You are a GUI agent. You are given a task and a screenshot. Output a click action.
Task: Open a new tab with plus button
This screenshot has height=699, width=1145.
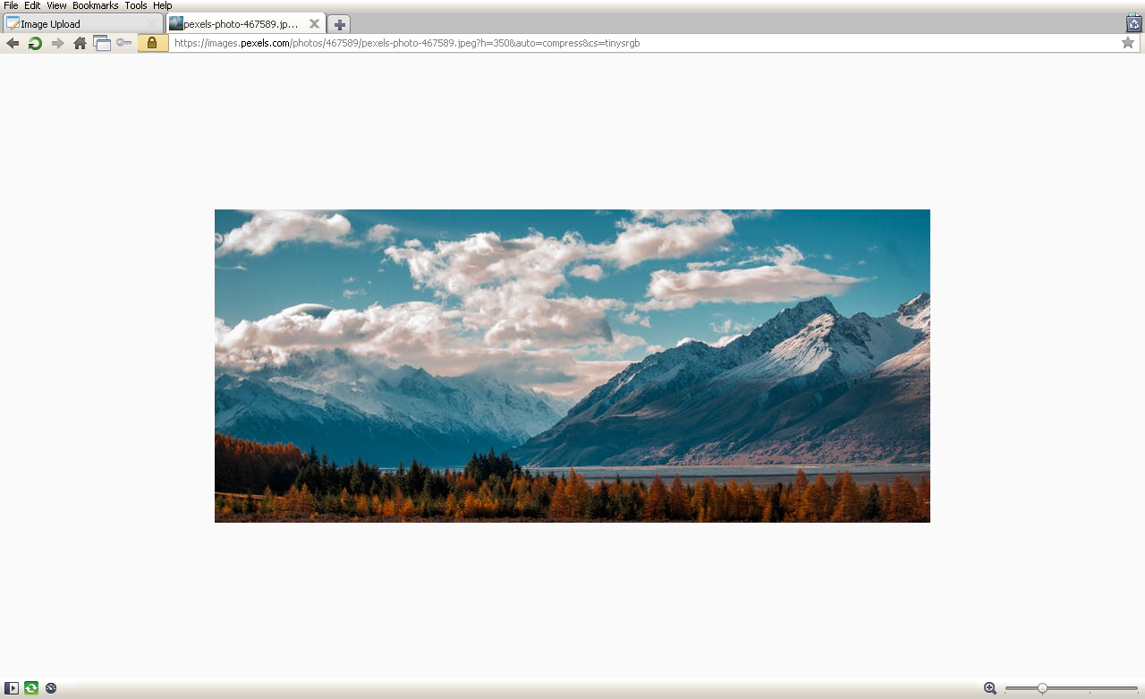pyautogui.click(x=339, y=24)
